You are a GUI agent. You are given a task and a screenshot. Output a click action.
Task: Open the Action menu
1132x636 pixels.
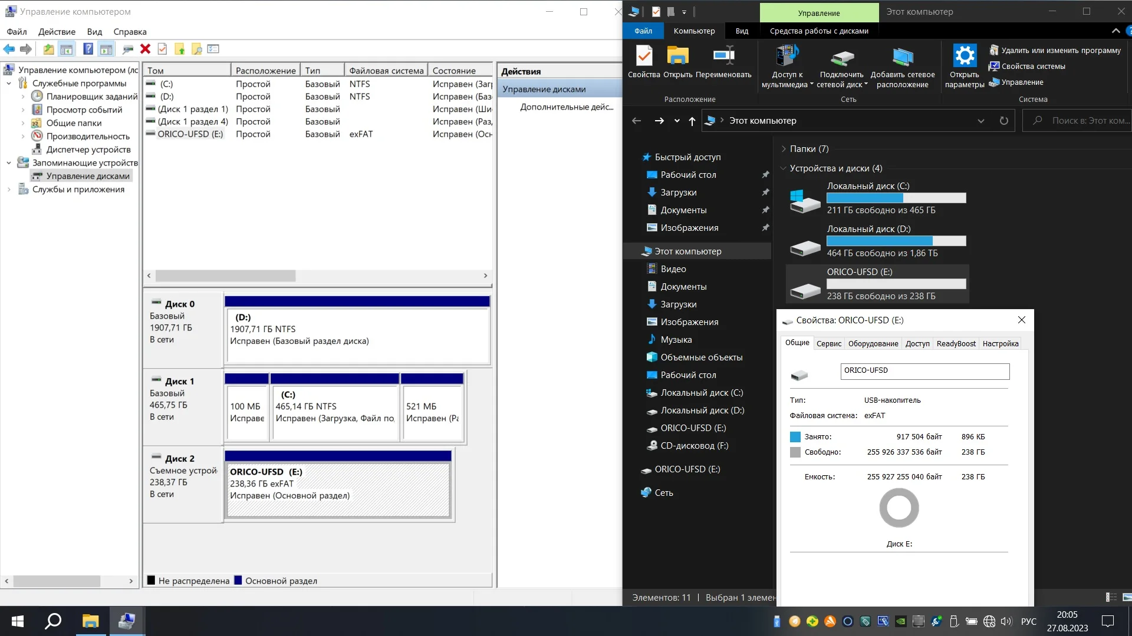pos(57,32)
